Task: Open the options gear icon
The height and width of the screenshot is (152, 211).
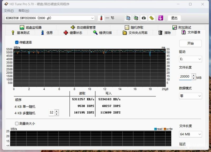Action: 151,18
